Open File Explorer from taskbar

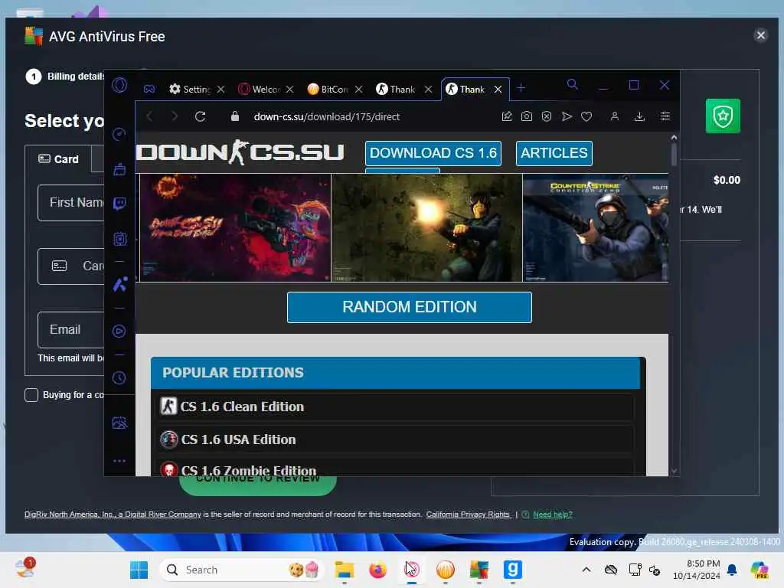pyautogui.click(x=345, y=570)
